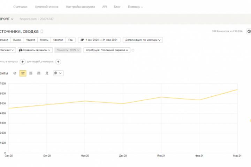Select the line chart view icon
This screenshot has width=251, height=167.
[23, 73]
